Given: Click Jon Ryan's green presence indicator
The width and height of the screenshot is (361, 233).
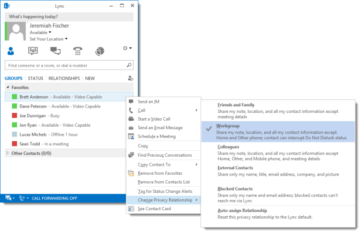Looking at the screenshot, I should (x=14, y=125).
